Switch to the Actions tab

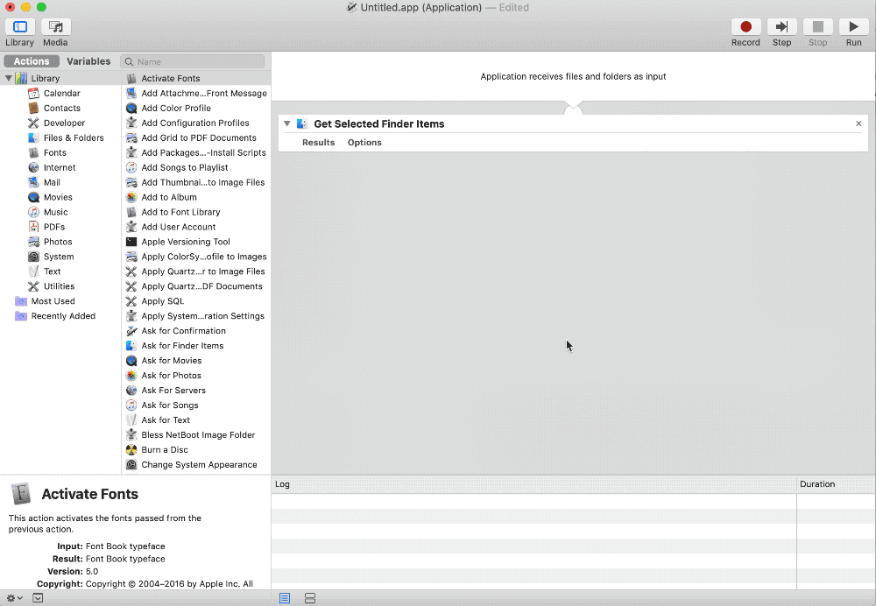click(x=32, y=61)
